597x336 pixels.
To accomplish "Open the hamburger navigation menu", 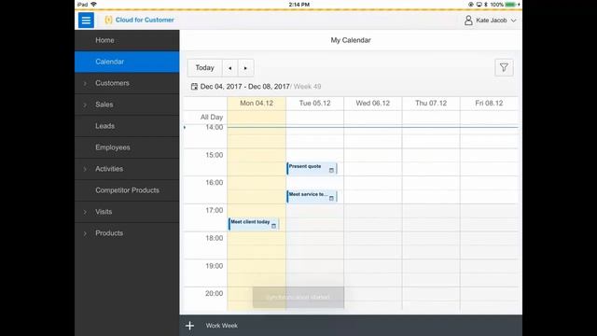I will click(86, 21).
